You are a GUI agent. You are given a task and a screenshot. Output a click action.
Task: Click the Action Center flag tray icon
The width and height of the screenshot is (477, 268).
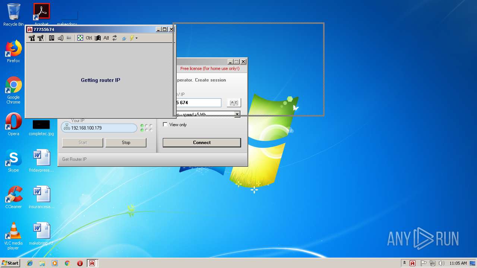click(x=424, y=263)
